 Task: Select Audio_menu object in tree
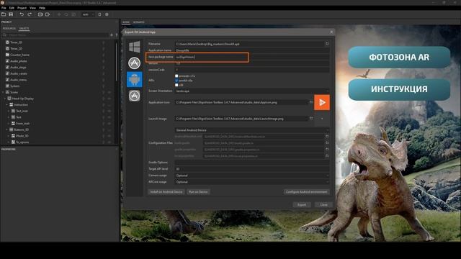pos(18,80)
